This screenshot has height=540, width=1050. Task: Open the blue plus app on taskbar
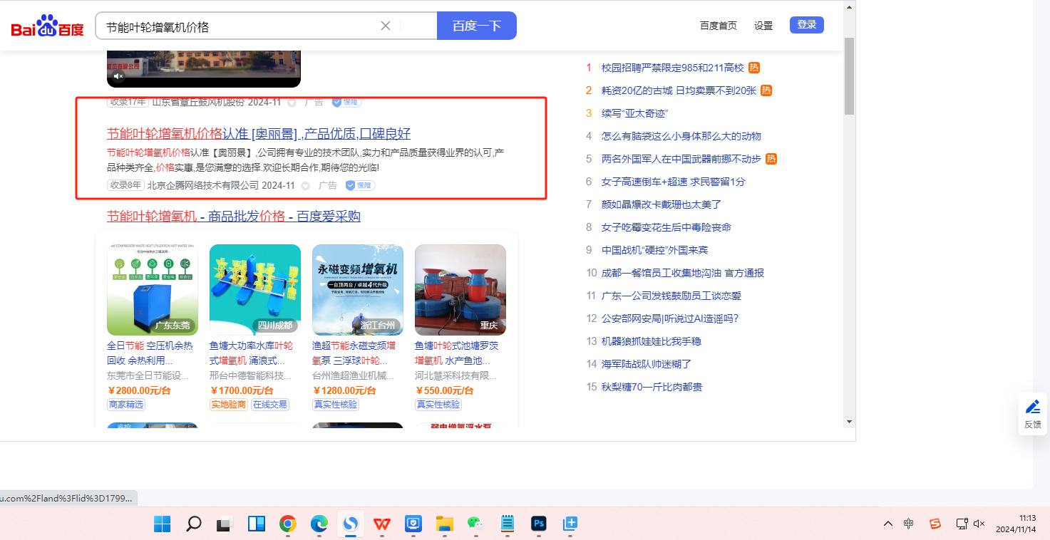[570, 524]
